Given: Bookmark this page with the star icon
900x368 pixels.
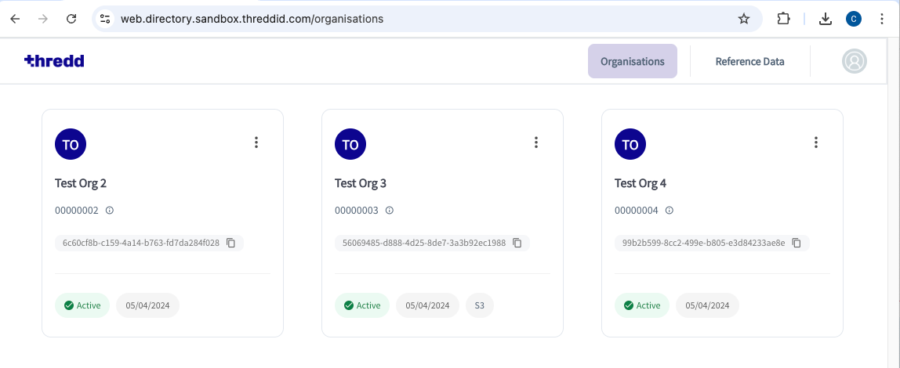Looking at the screenshot, I should [x=744, y=19].
